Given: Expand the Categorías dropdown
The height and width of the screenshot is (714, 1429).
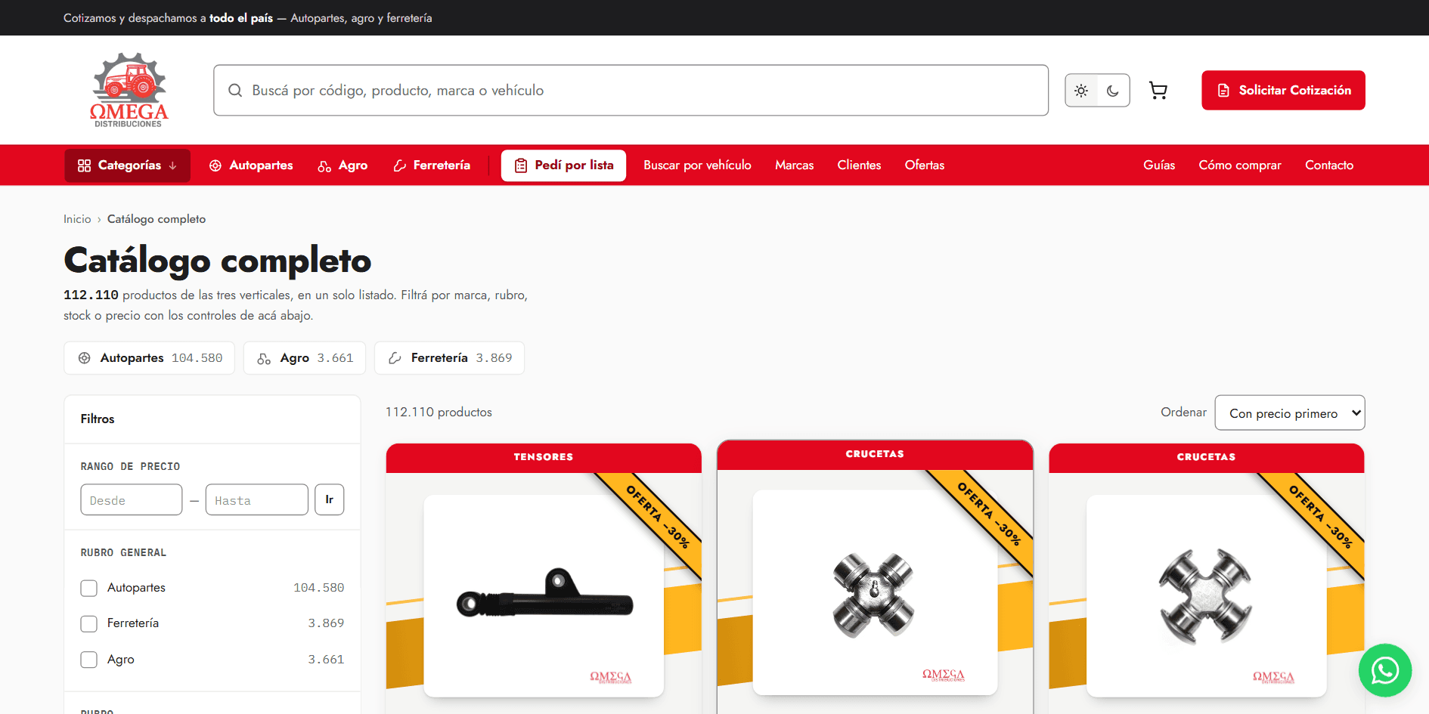Looking at the screenshot, I should coord(127,165).
